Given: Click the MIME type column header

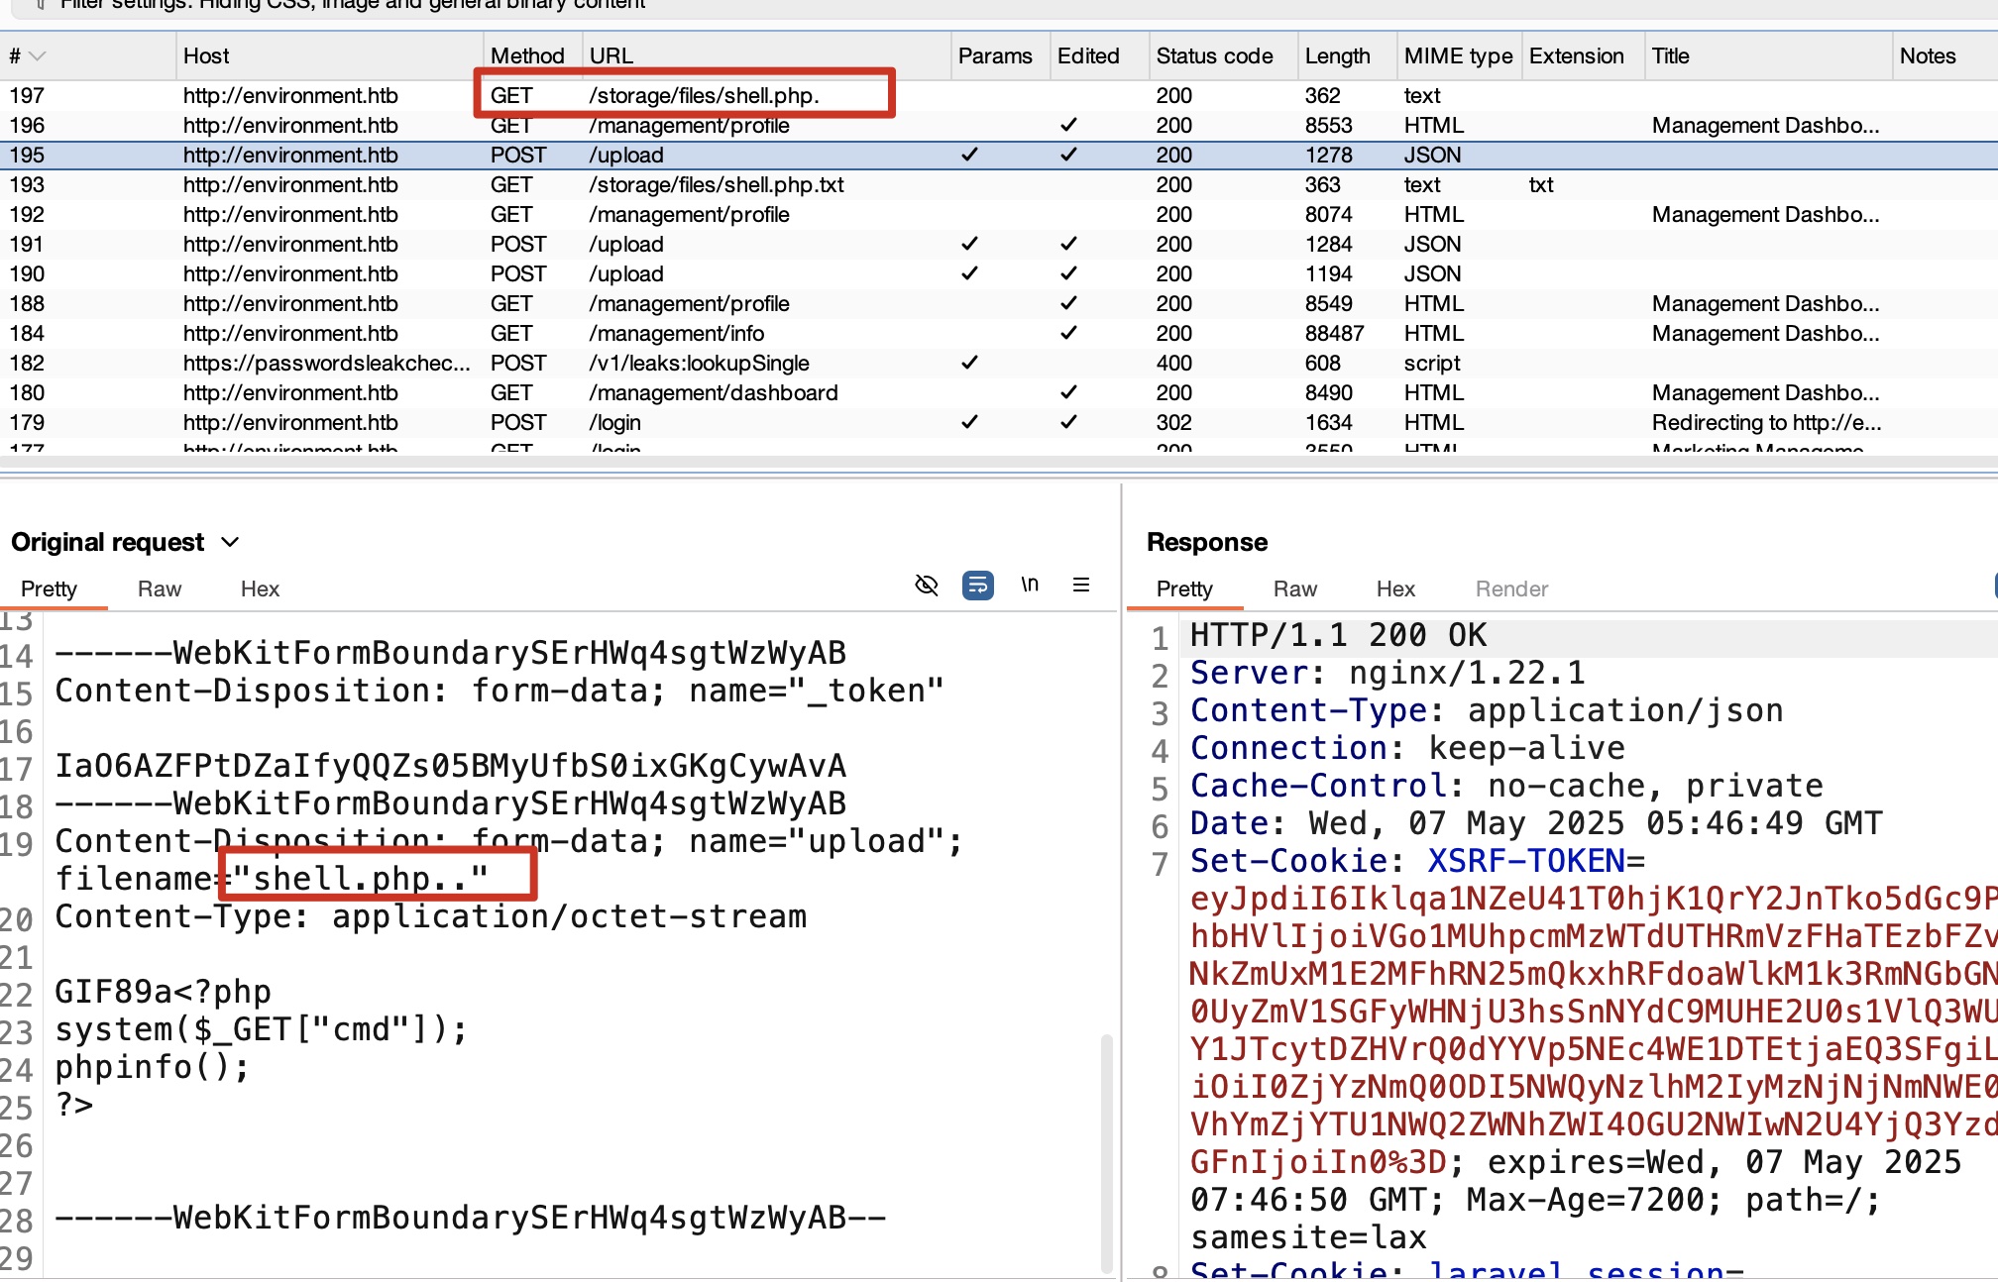Looking at the screenshot, I should coord(1457,56).
